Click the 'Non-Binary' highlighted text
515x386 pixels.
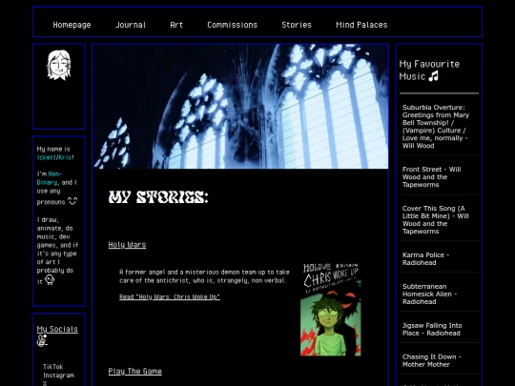click(x=50, y=178)
